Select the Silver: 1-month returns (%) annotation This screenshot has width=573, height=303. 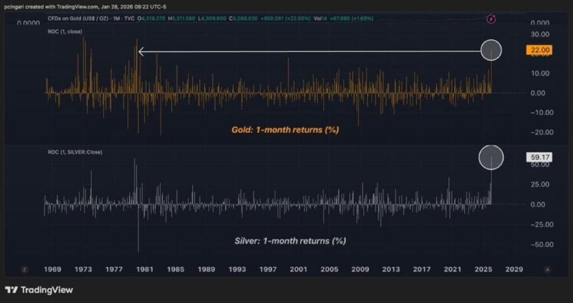click(290, 241)
